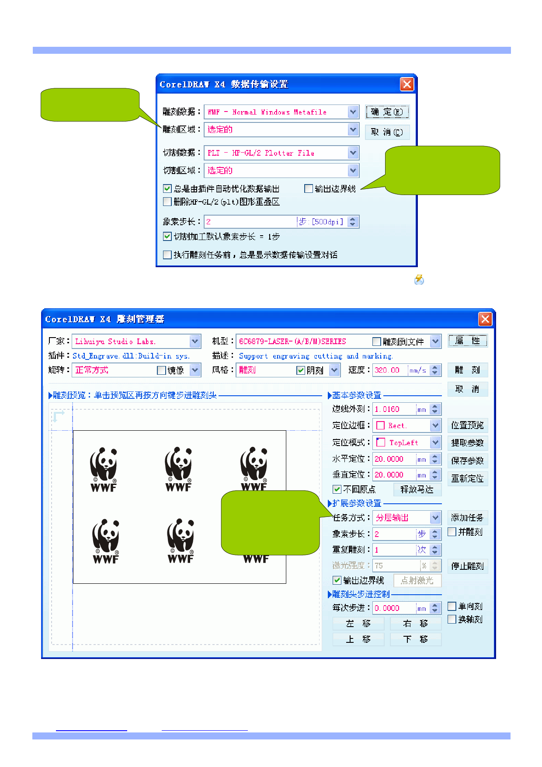Viewport: 542px width, 767px height.
Task: Open the 任务方式 分层输出 dropdown
Action: tap(435, 518)
